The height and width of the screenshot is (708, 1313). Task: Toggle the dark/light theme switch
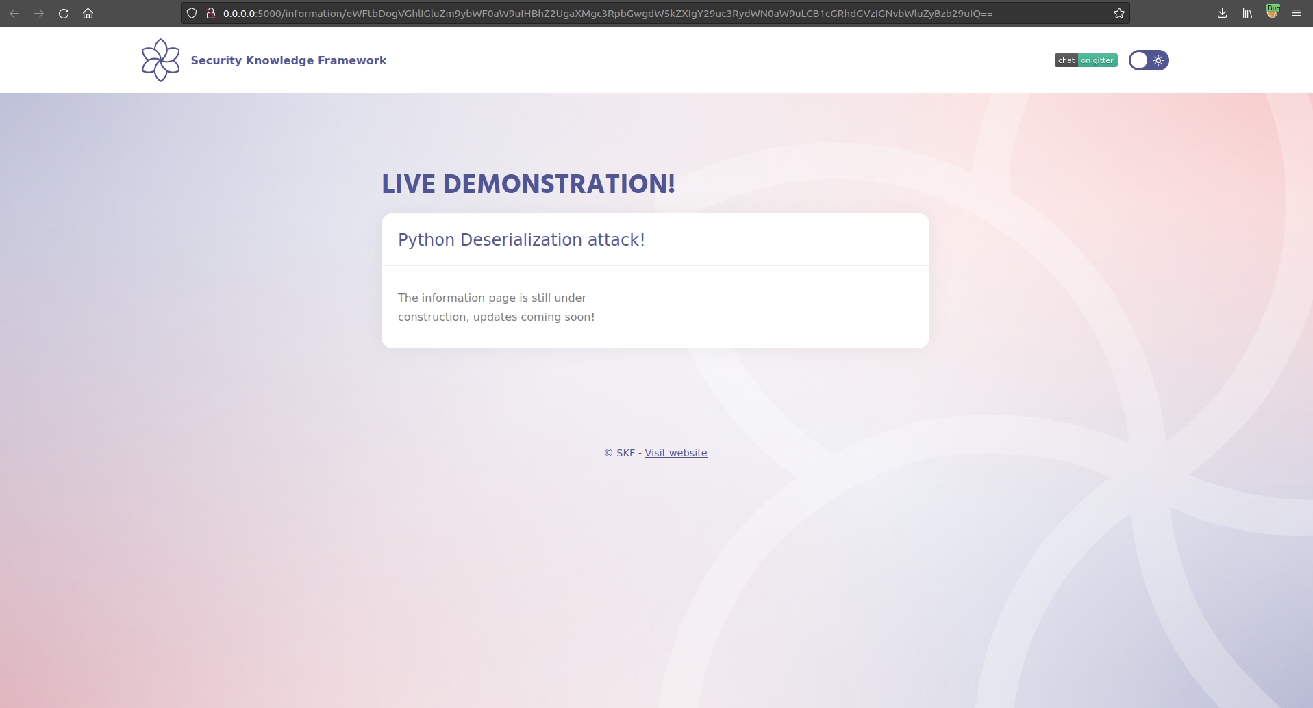coord(1148,60)
